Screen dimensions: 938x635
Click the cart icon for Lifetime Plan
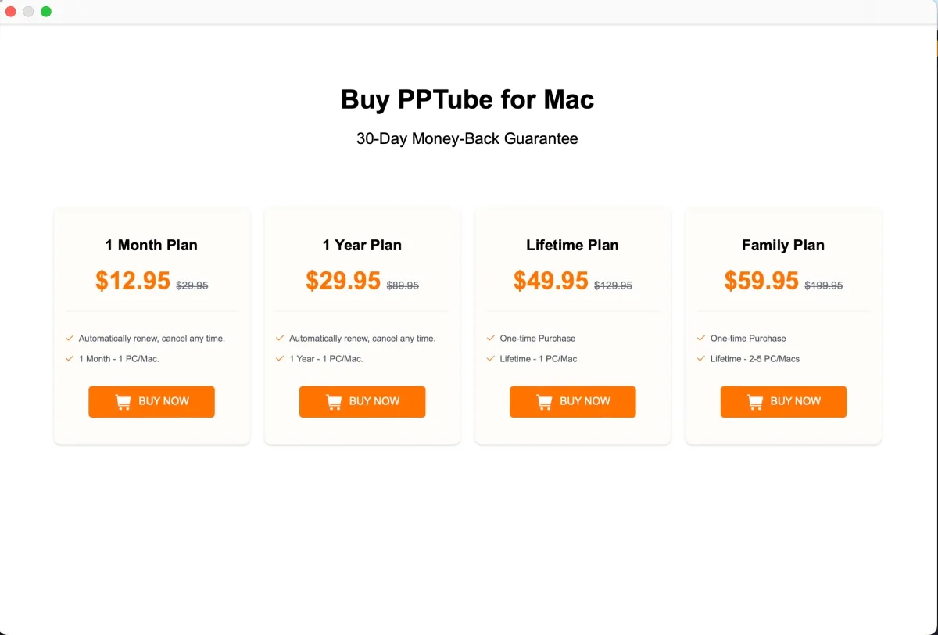(x=544, y=402)
